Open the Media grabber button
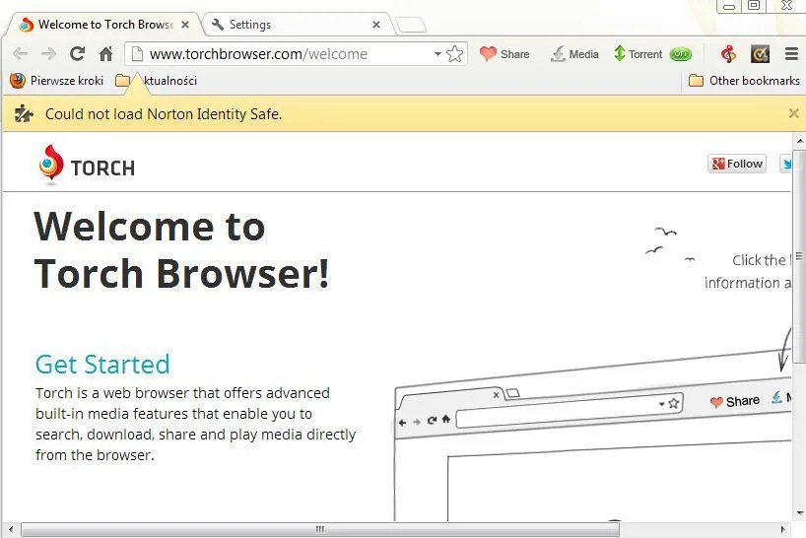Viewport: 806px width, 538px height. pos(574,54)
